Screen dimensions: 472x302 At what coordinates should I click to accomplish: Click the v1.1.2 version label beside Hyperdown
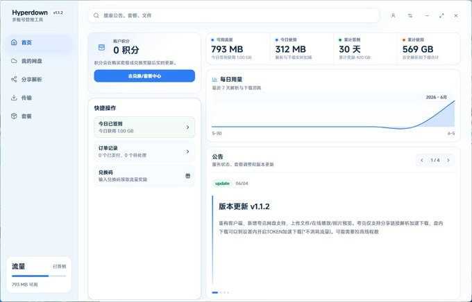pyautogui.click(x=58, y=12)
